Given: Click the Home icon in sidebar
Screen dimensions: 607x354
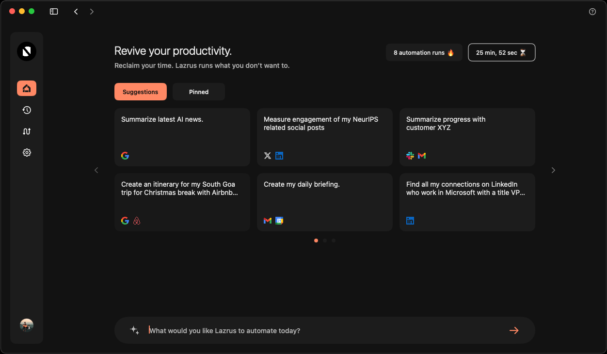Looking at the screenshot, I should tap(27, 88).
